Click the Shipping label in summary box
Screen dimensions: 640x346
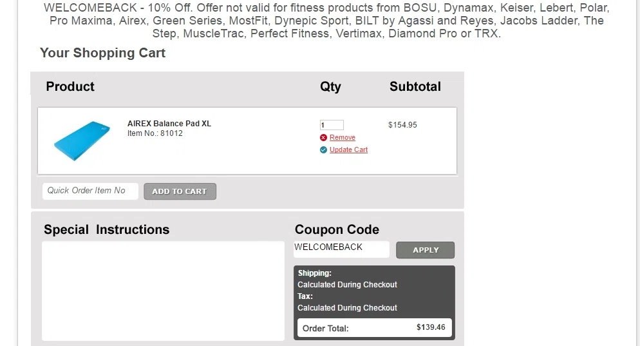tap(314, 273)
